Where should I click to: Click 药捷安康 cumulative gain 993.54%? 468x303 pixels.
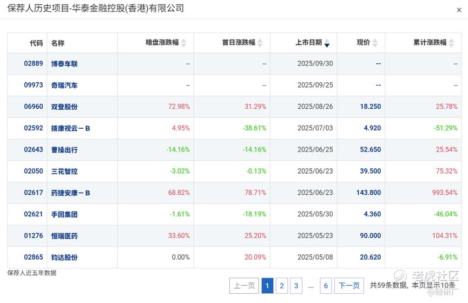point(445,193)
